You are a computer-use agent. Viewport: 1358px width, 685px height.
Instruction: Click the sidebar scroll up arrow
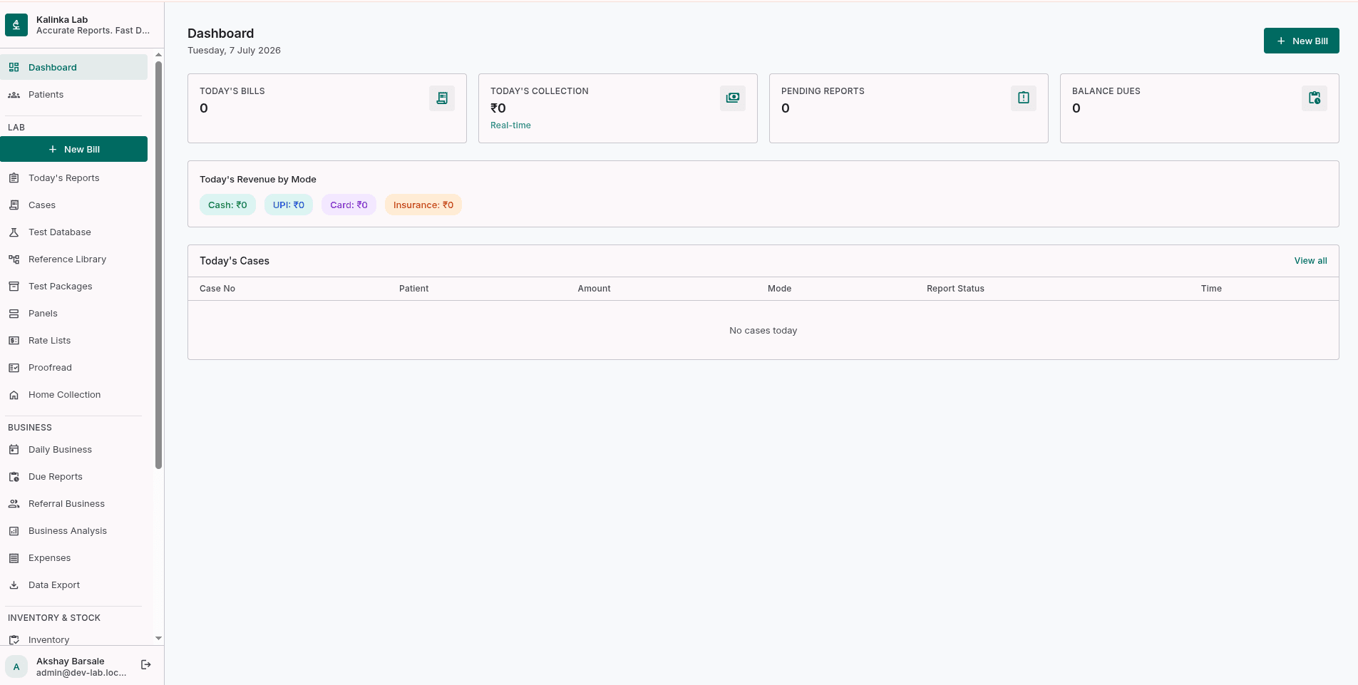click(158, 55)
